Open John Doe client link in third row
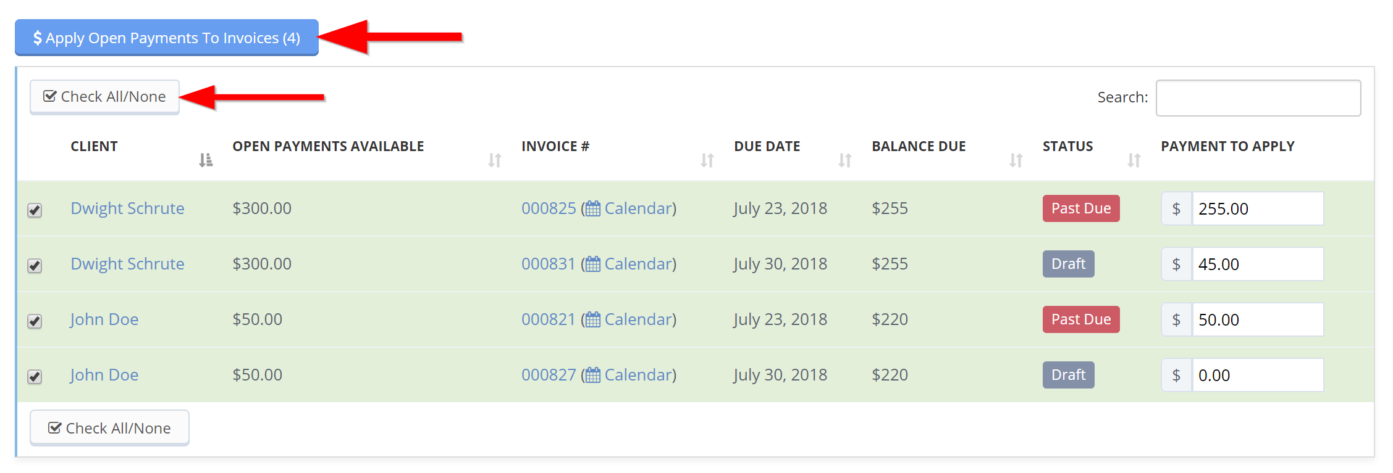 pyautogui.click(x=104, y=319)
